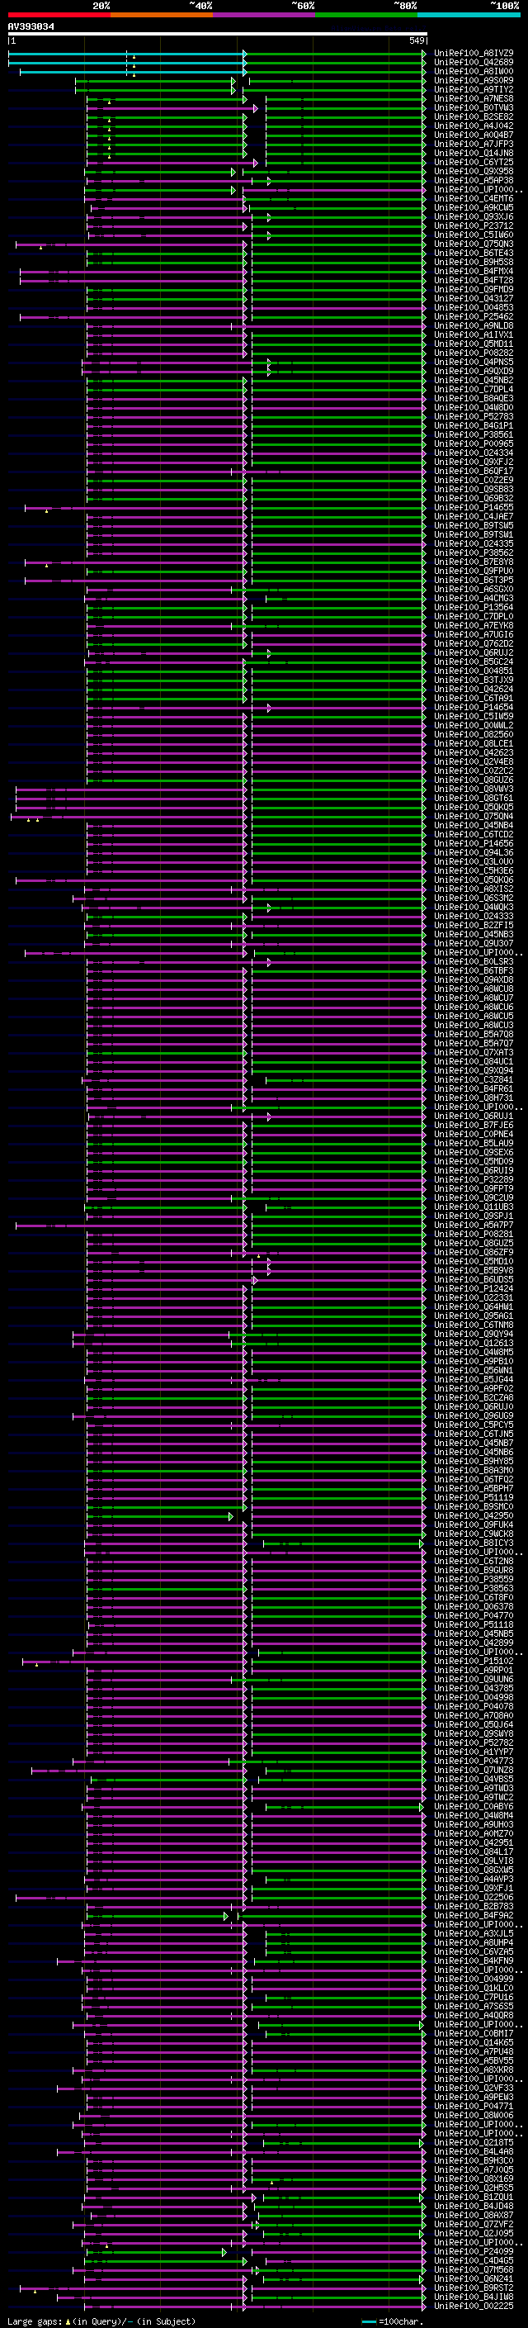Open hit UniRef100_Q5MD11
Viewport: 528px width, 2328px height.
click(x=474, y=344)
